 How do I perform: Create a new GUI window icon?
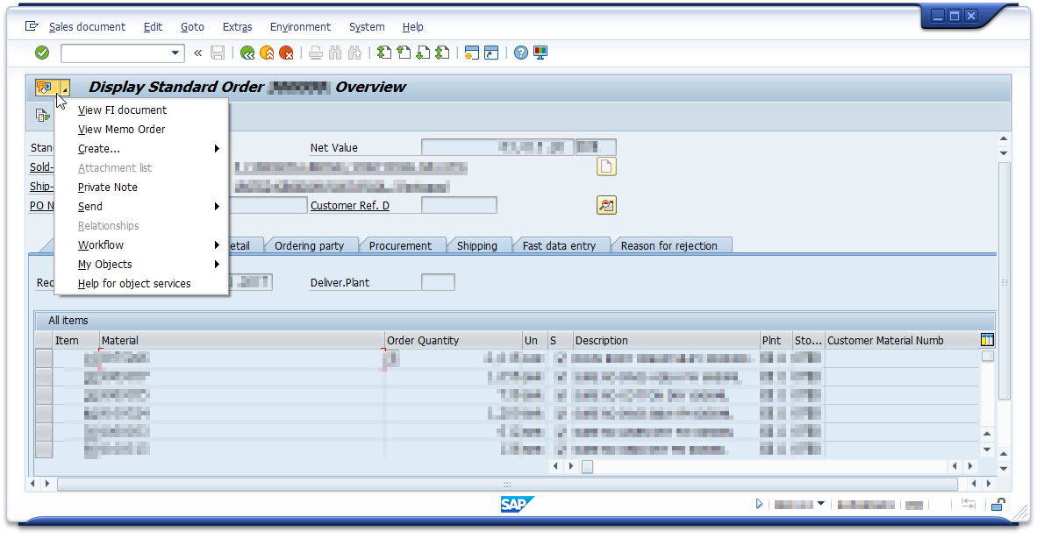[x=471, y=53]
